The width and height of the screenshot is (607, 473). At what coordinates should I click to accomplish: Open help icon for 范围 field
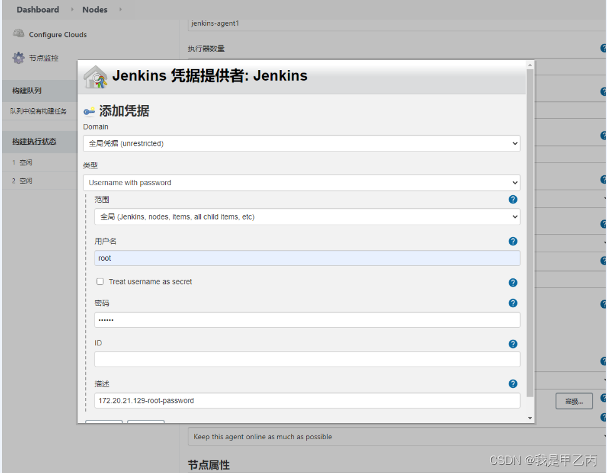pyautogui.click(x=513, y=200)
